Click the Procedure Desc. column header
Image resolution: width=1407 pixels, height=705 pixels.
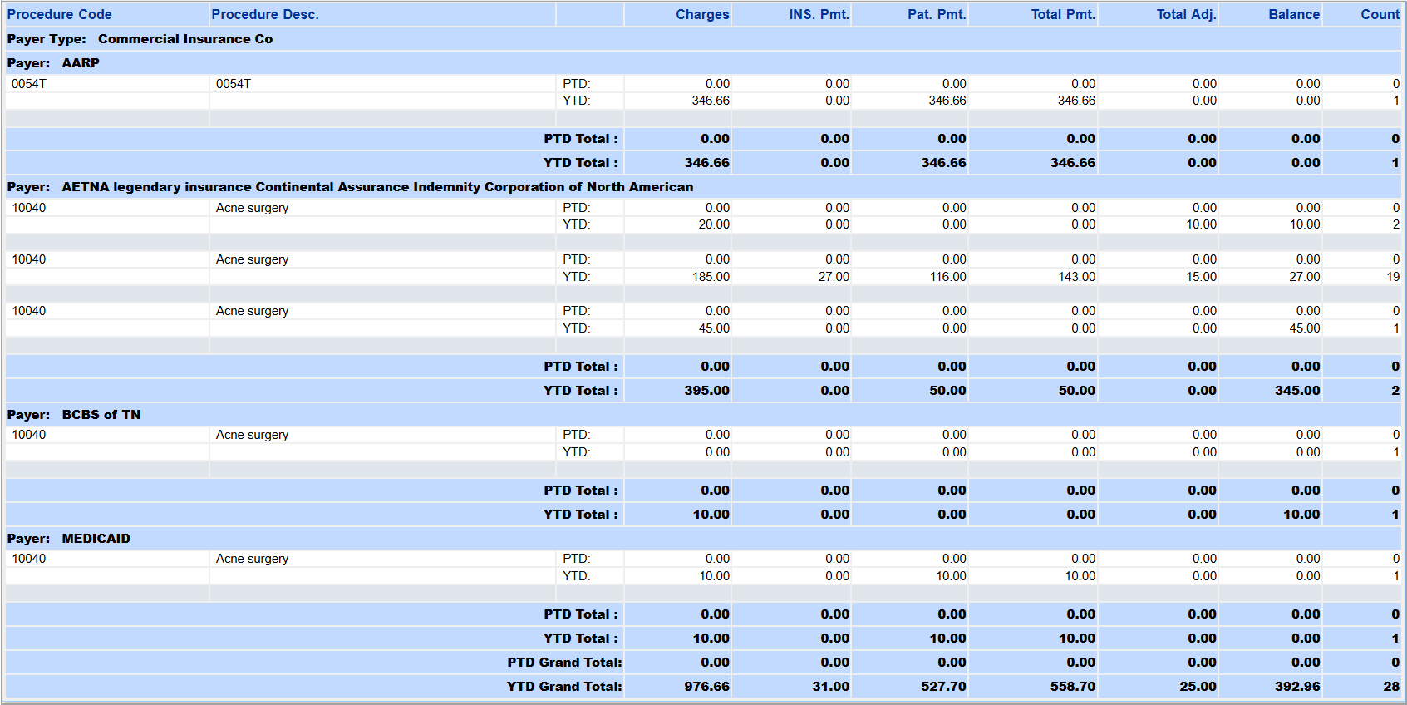coord(265,14)
